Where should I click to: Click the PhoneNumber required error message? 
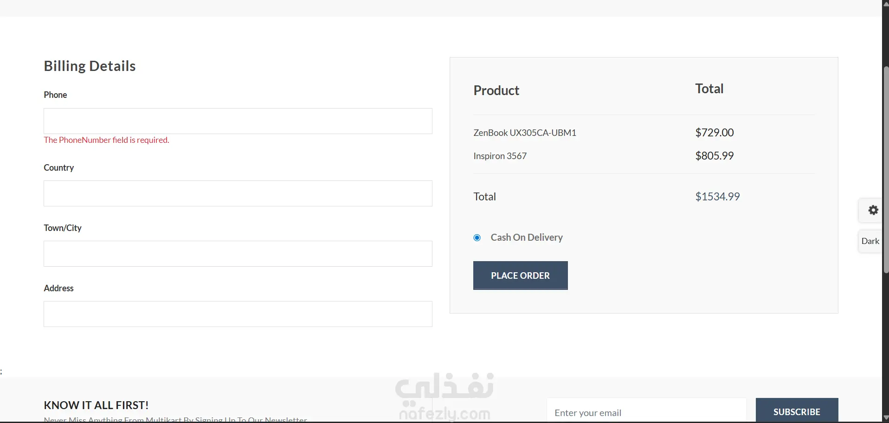click(x=106, y=140)
